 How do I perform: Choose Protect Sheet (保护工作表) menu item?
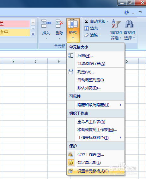96,154
